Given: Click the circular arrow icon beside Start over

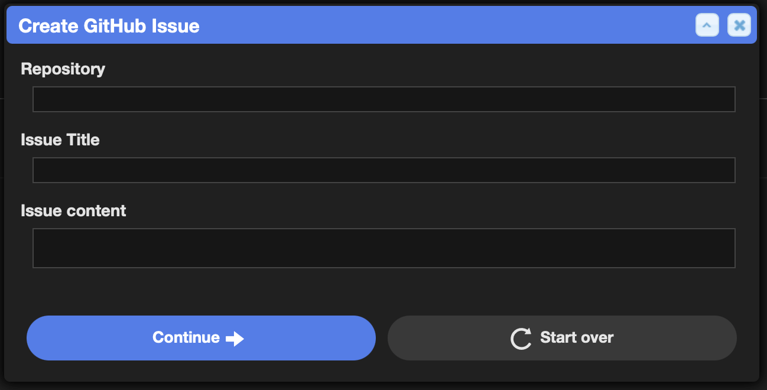Looking at the screenshot, I should point(521,339).
